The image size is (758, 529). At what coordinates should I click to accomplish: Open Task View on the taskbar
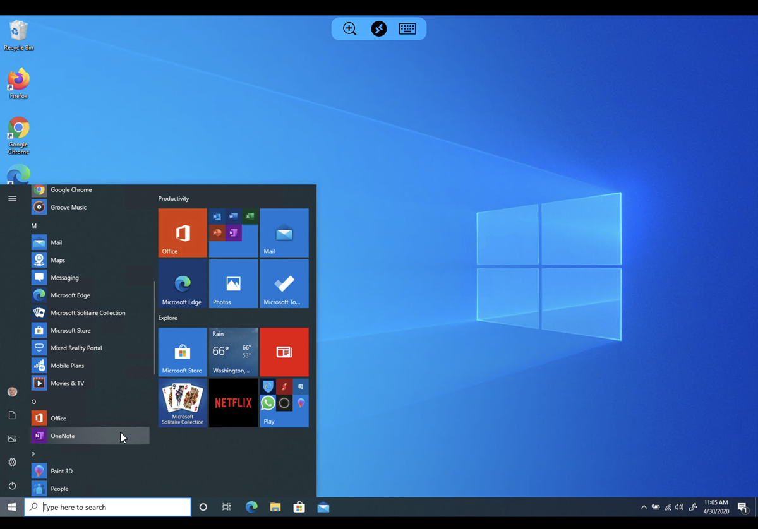click(x=226, y=507)
